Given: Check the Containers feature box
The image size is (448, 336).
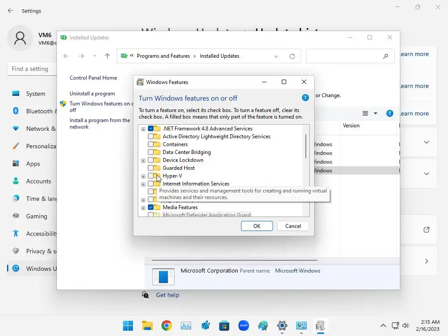Looking at the screenshot, I should (150, 144).
